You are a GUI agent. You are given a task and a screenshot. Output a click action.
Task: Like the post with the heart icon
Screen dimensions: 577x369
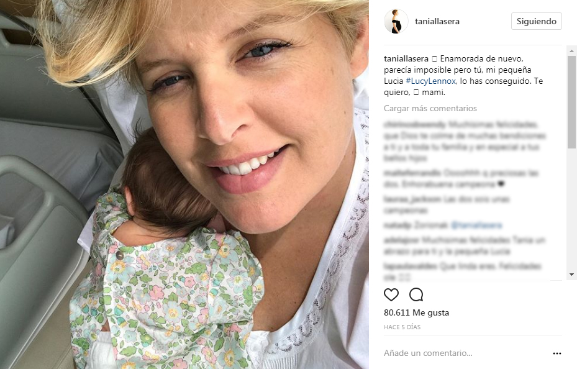[x=391, y=294]
